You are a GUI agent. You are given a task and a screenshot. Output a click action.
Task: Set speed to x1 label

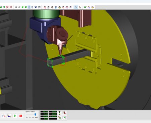point(30,118)
